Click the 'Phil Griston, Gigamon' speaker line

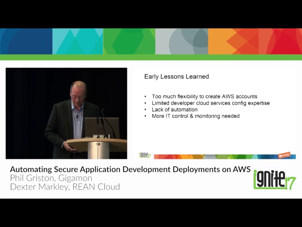point(51,178)
